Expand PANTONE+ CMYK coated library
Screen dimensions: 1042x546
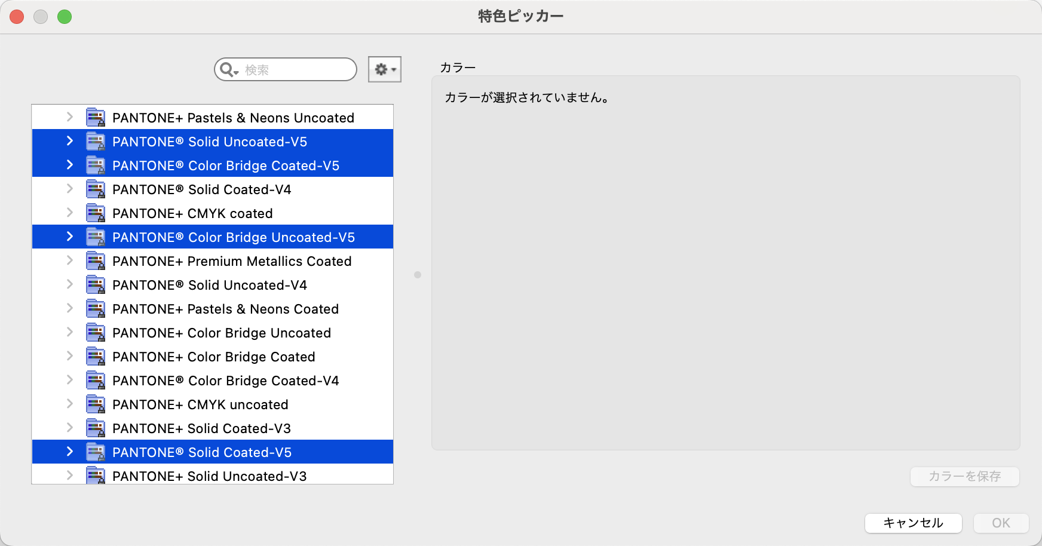click(70, 213)
